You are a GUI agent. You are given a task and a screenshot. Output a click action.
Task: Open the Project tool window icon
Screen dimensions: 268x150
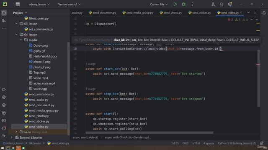pyautogui.click(x=4, y=13)
